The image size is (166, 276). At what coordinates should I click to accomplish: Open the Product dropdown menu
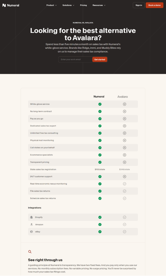(x=51, y=5)
